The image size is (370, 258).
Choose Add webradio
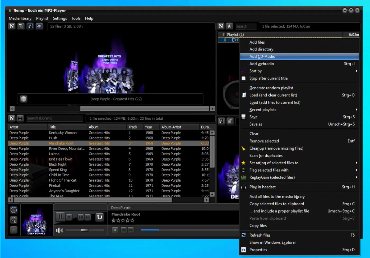pyautogui.click(x=299, y=64)
